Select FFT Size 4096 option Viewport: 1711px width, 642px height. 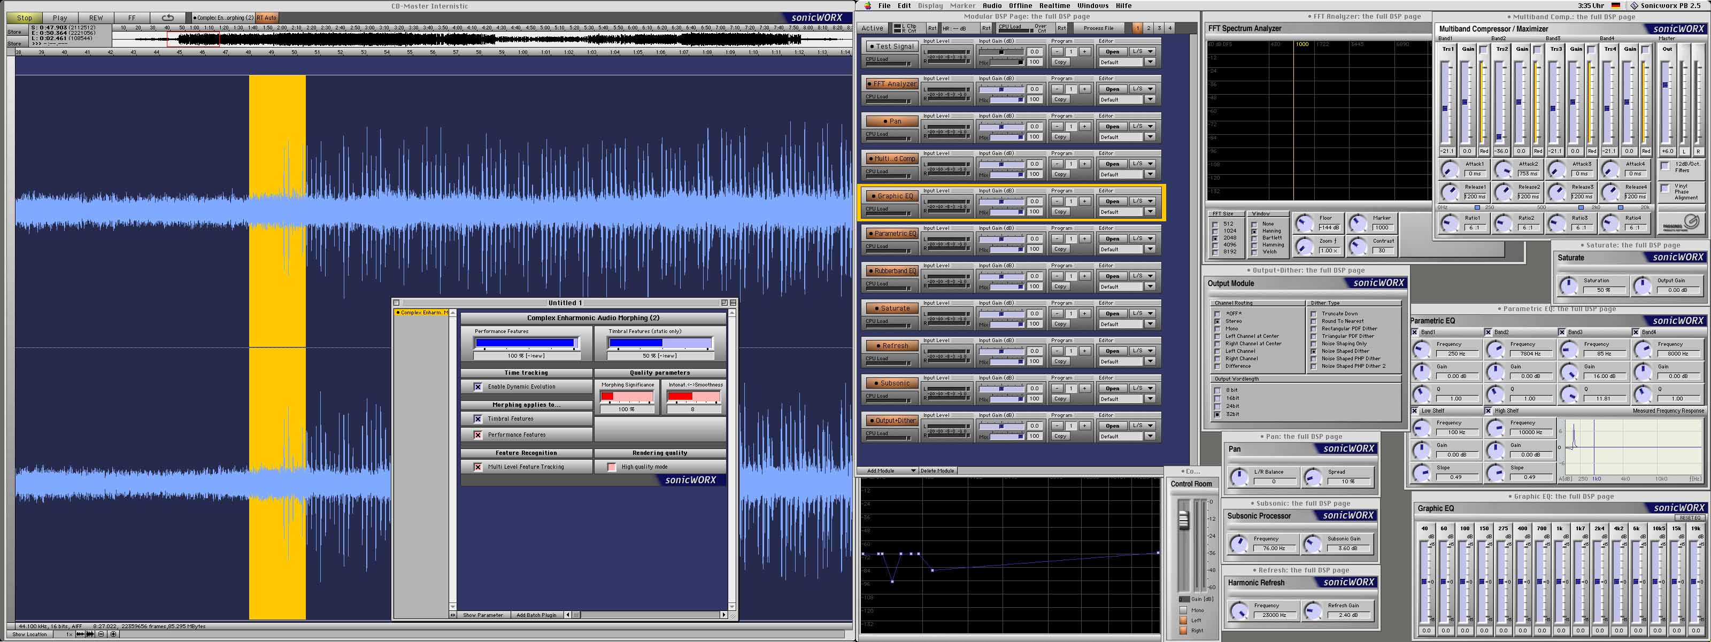(1215, 245)
